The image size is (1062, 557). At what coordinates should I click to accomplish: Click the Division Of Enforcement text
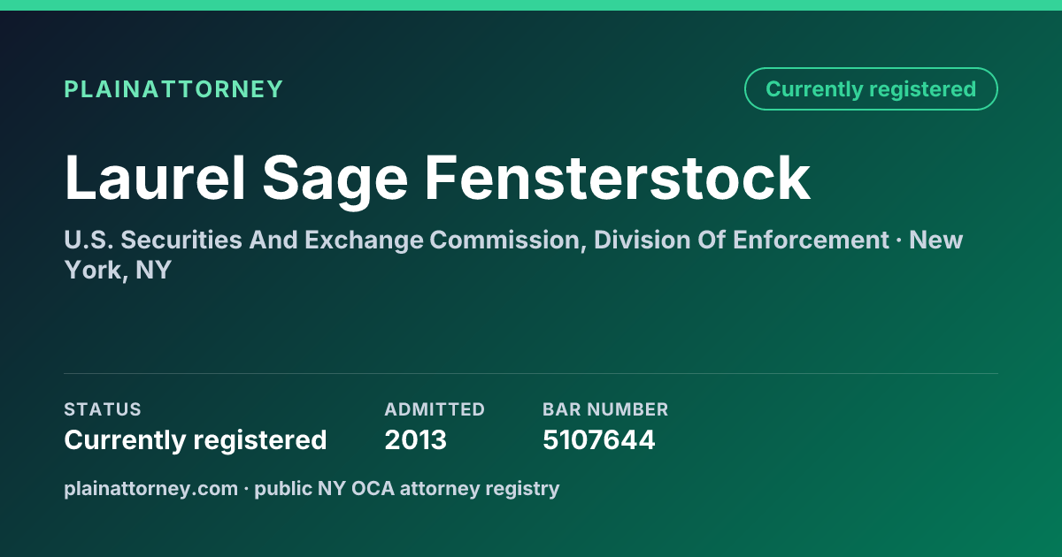pos(742,240)
